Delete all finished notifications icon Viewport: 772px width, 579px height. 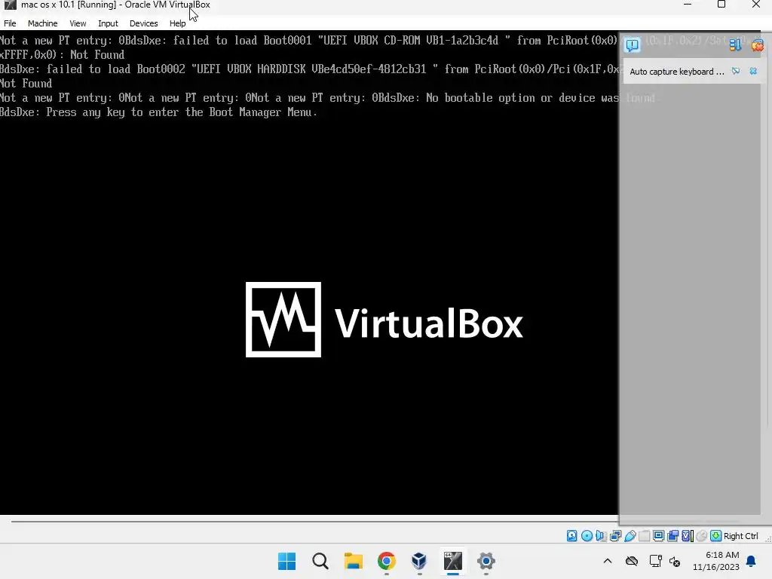[x=757, y=45]
